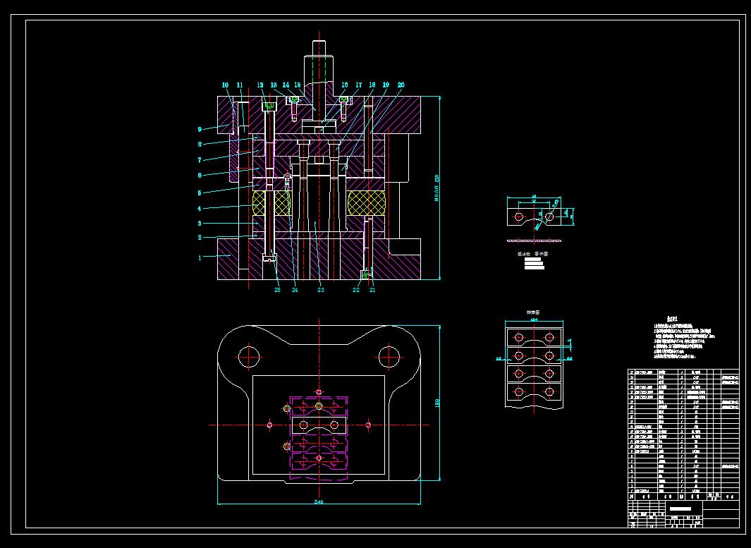Select part callout number "7"
751x548 pixels.
[200, 160]
